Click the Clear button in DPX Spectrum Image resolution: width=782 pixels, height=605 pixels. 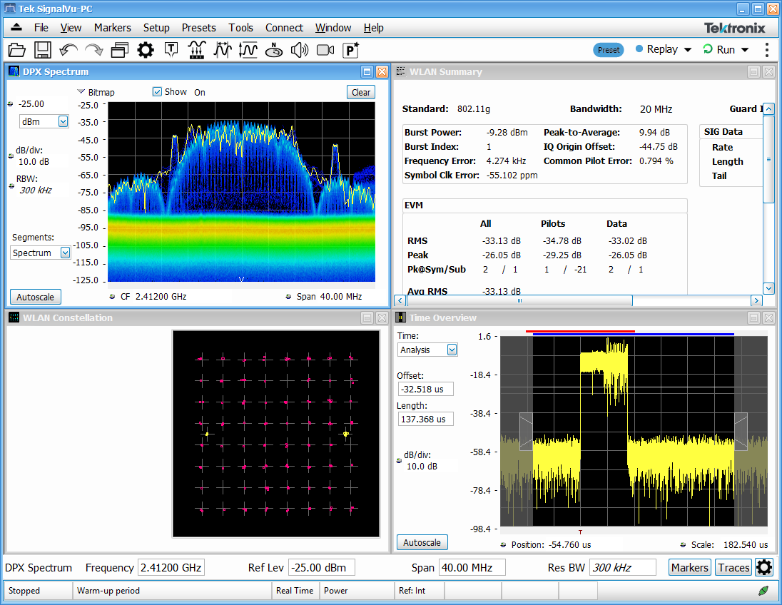[x=361, y=92]
